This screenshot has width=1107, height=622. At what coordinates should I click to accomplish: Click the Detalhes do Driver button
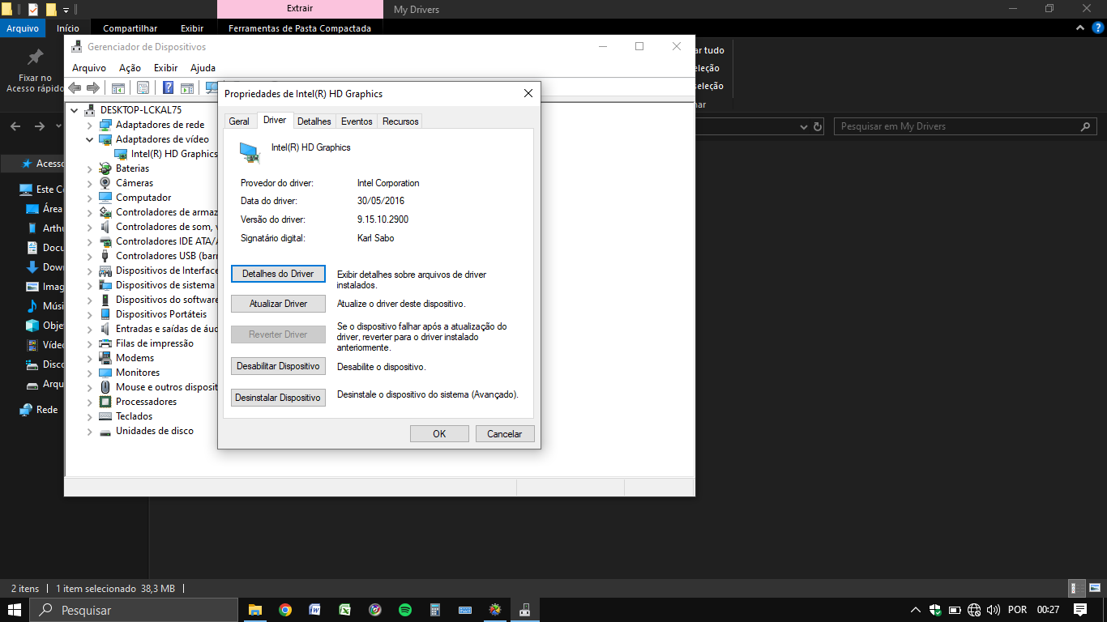278,274
